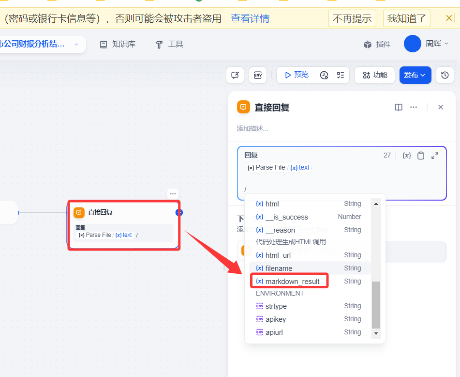
Task: Open the checklist icon in toolbar
Action: point(341,75)
